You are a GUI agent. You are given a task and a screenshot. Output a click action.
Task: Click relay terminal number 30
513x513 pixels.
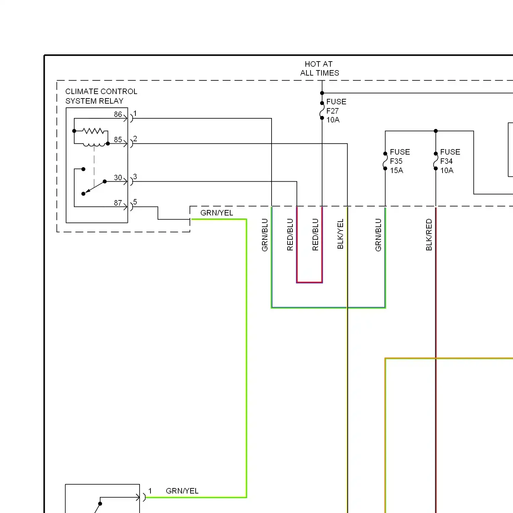(x=118, y=177)
